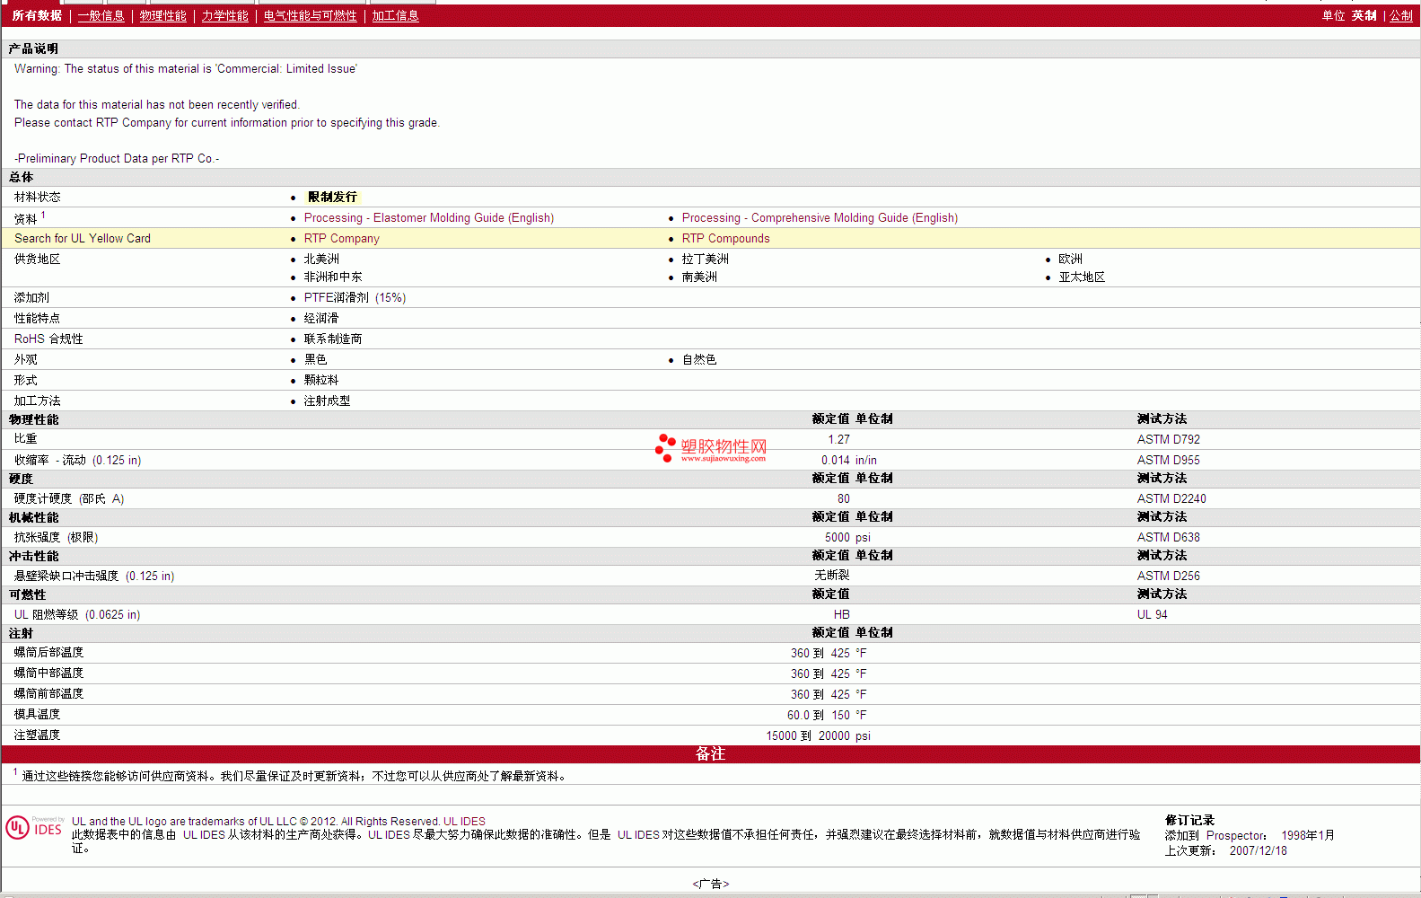Click the <广告> label at the bottom
Image resolution: width=1421 pixels, height=898 pixels.
tap(711, 885)
